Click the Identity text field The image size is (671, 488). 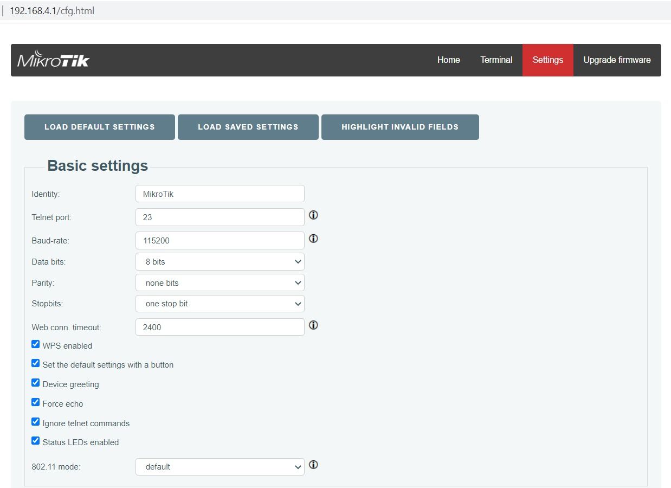click(220, 194)
